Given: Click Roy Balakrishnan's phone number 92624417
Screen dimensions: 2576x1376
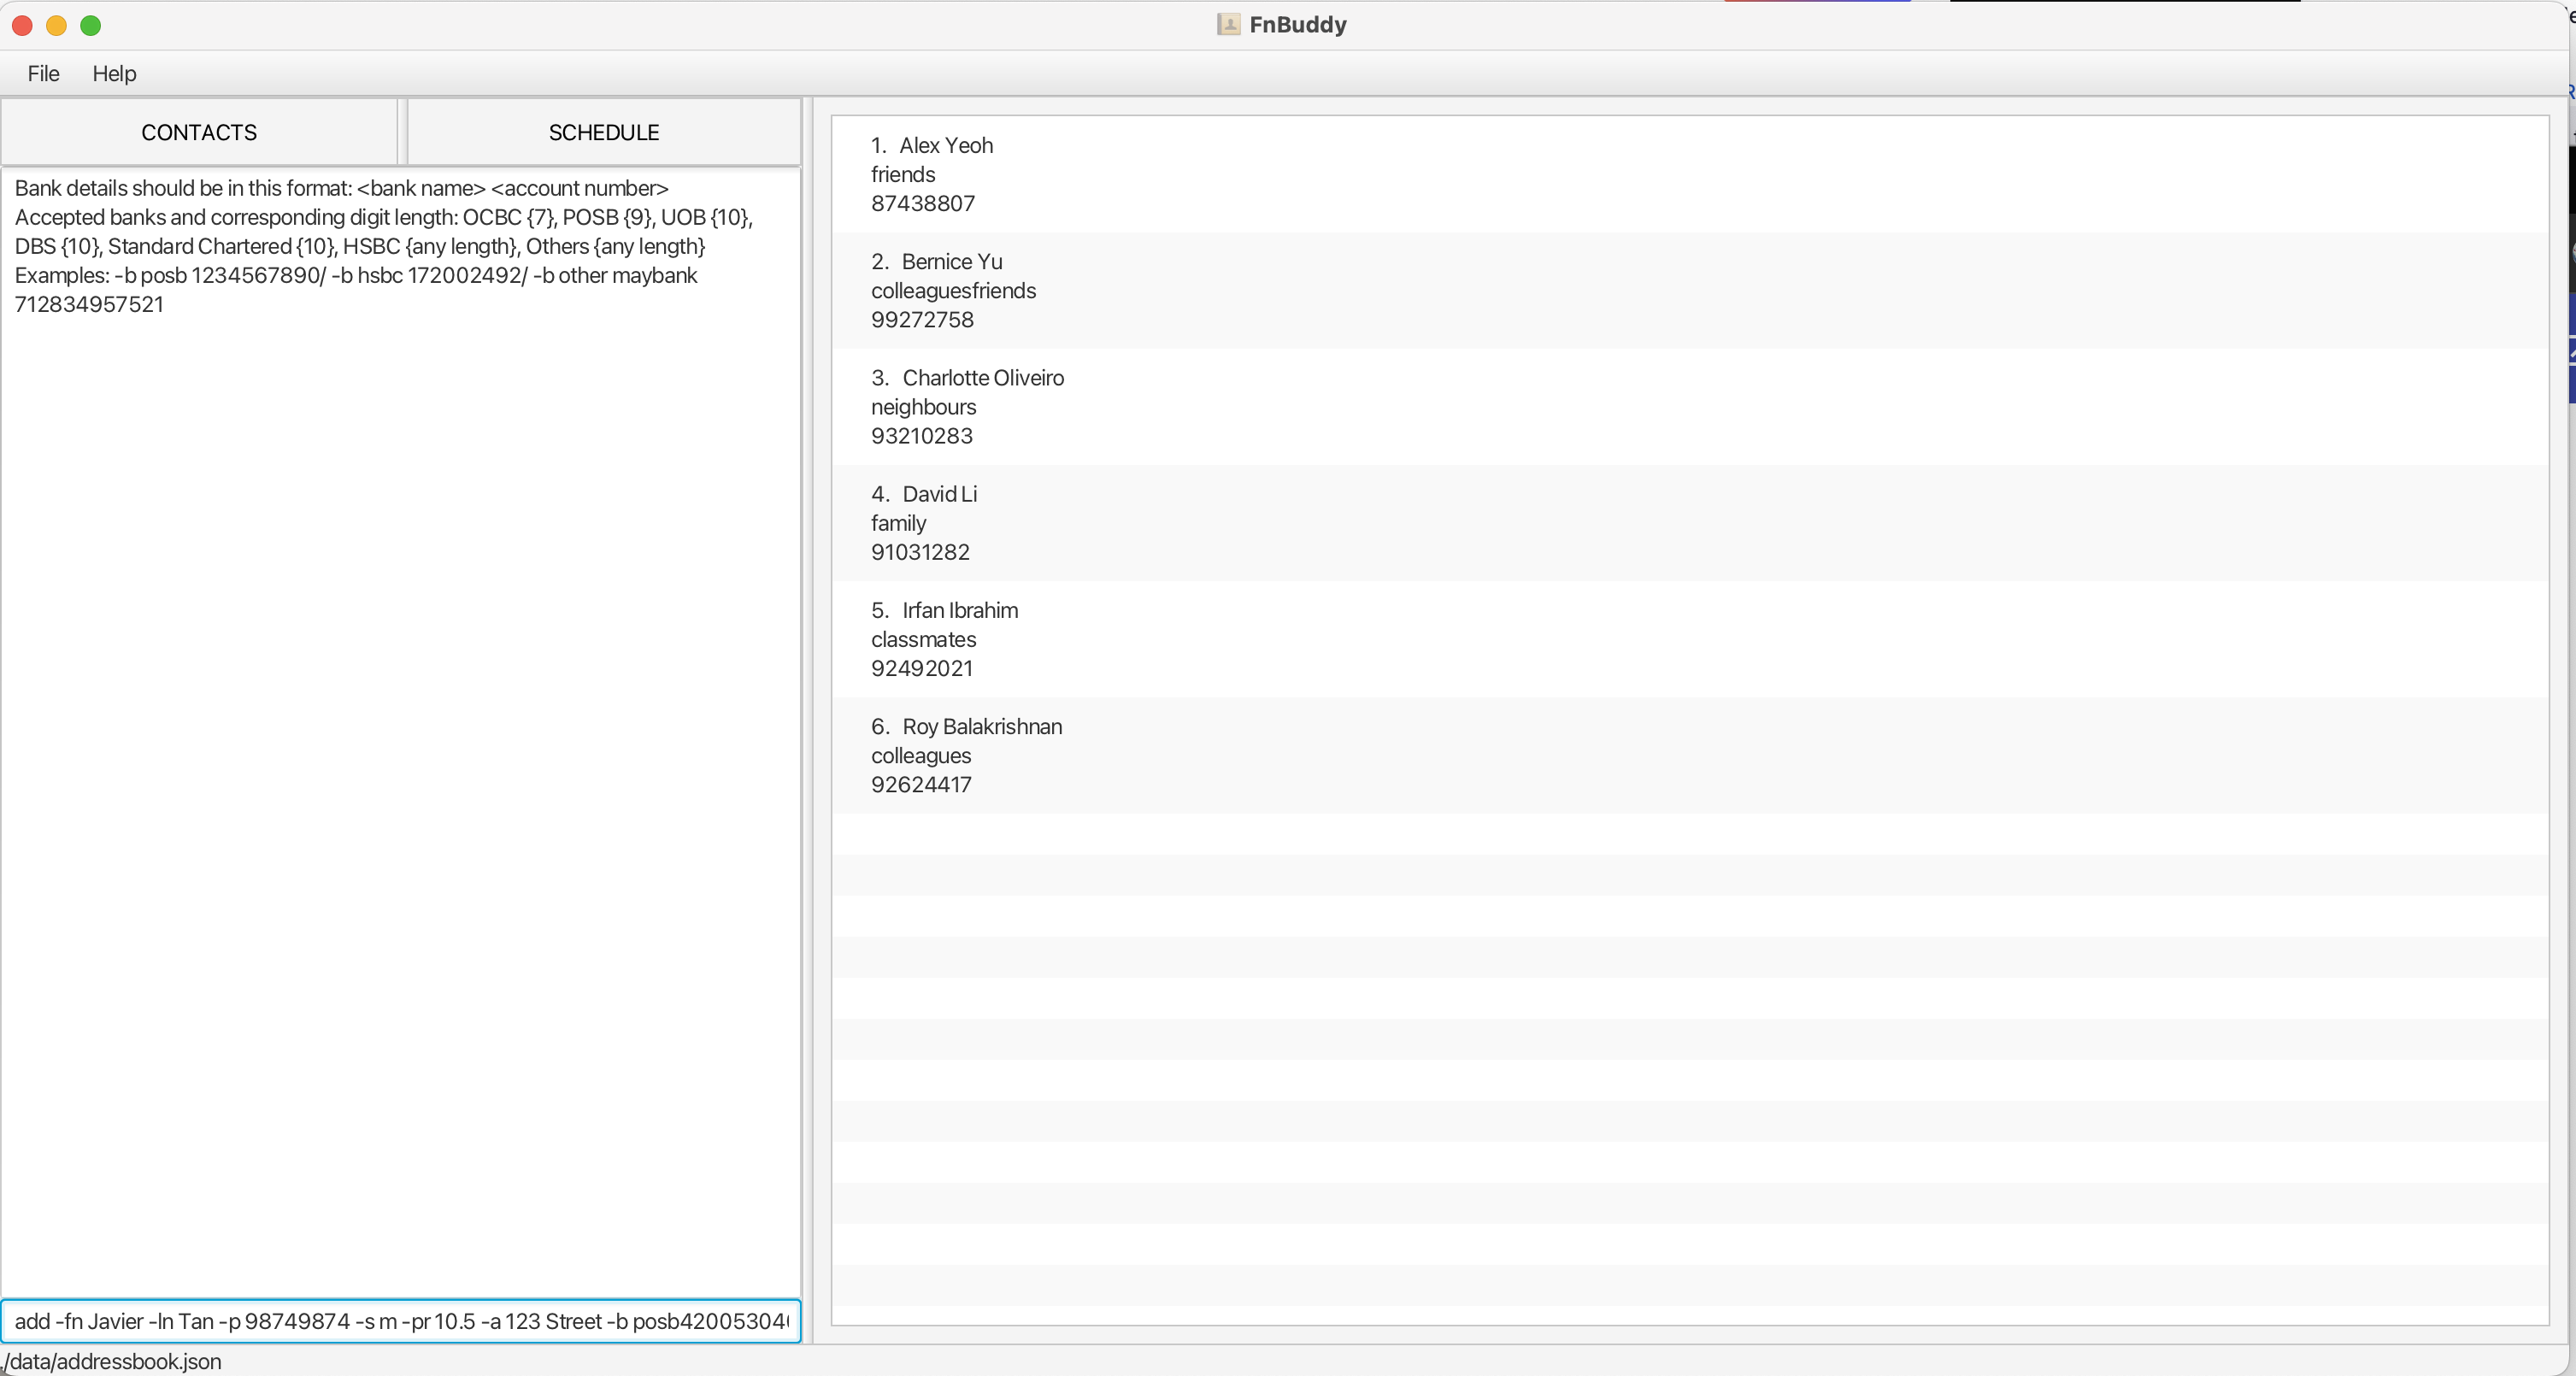Looking at the screenshot, I should point(921,784).
